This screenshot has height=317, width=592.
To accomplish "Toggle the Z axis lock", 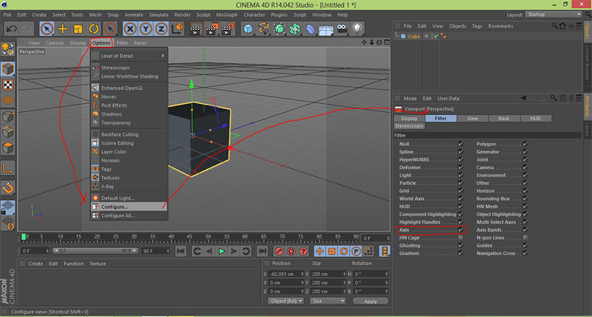I will [162, 28].
